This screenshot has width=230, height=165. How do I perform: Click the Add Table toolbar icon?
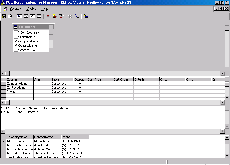click(86, 16)
